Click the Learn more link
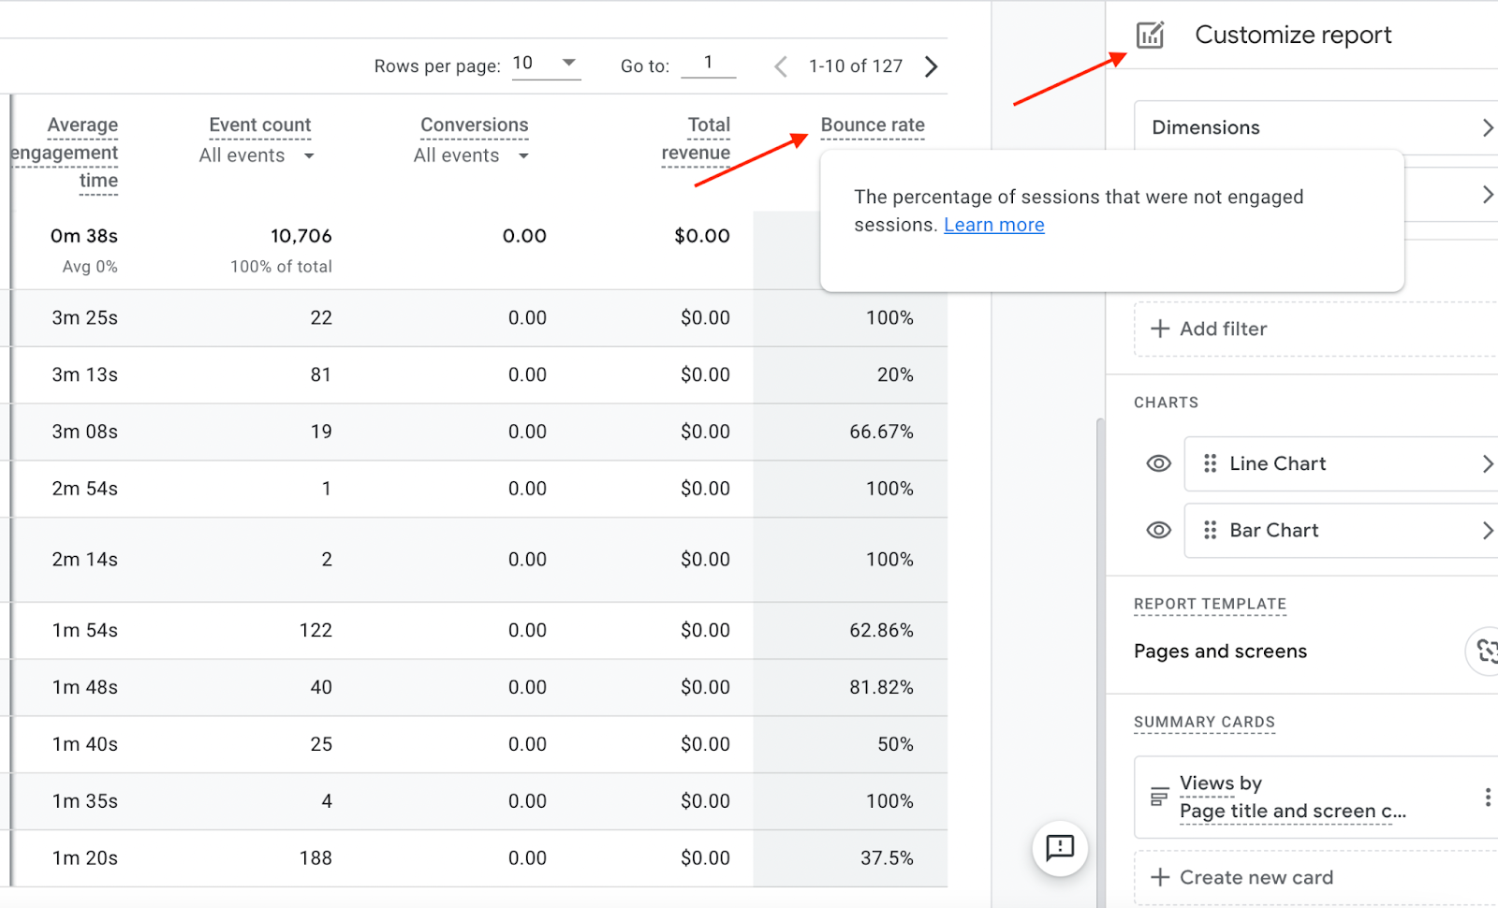This screenshot has width=1498, height=908. pyautogui.click(x=993, y=226)
